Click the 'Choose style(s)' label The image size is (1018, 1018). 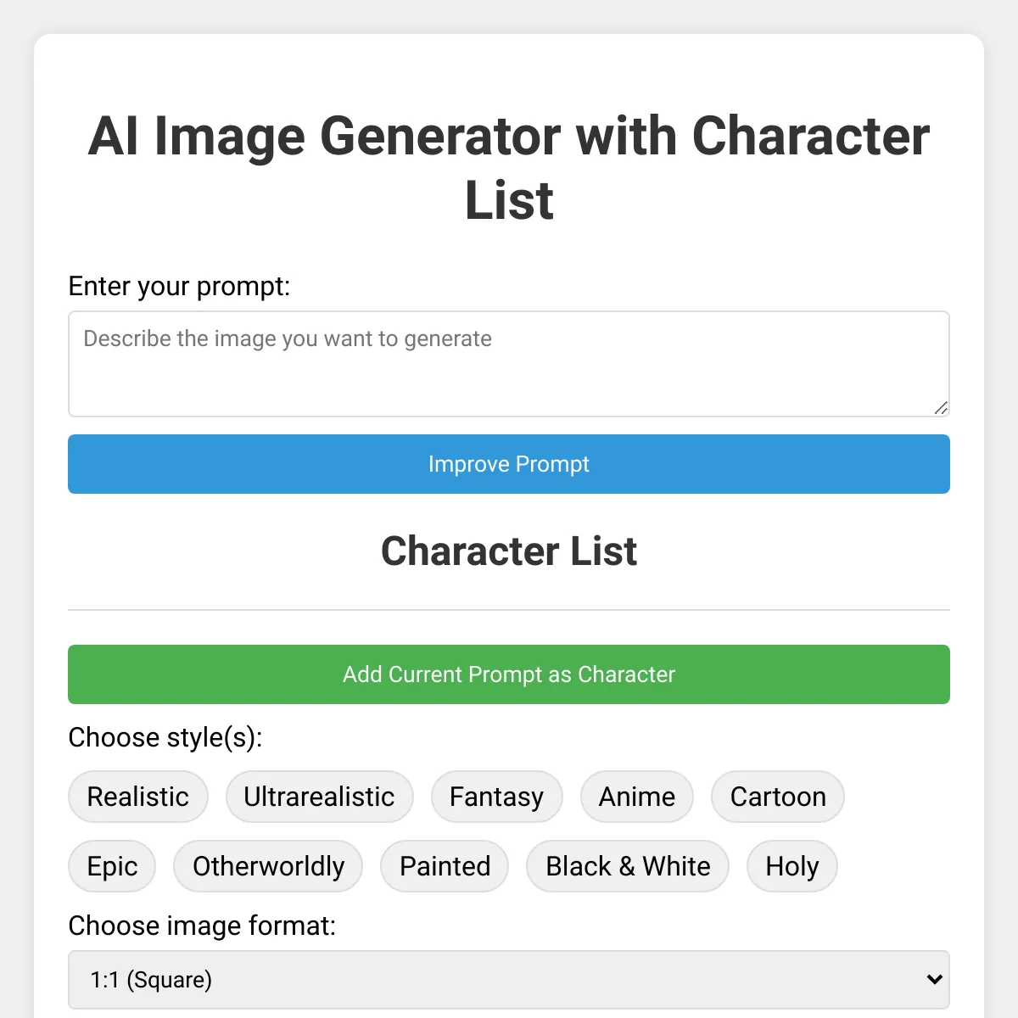click(x=165, y=737)
